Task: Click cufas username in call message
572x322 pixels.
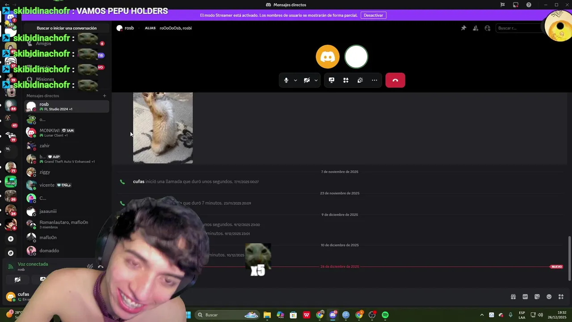Action: pos(139,182)
